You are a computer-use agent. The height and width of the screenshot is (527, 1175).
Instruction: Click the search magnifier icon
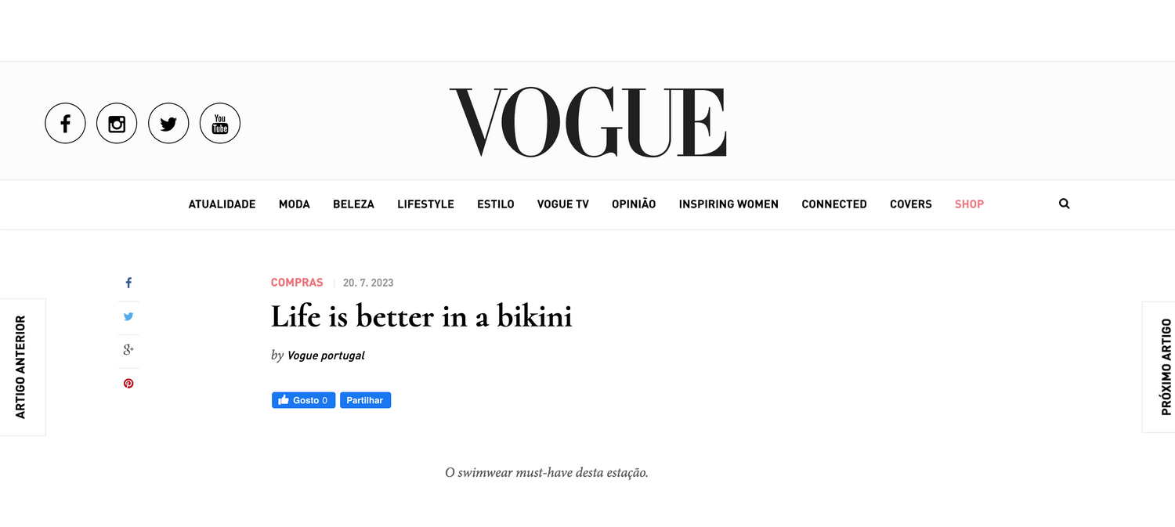[x=1064, y=204]
